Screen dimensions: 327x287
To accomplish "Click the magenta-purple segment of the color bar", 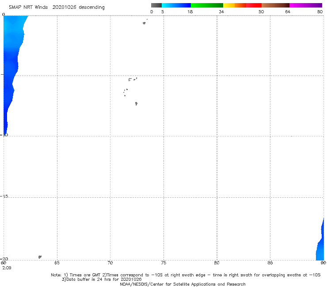I will click(x=306, y=5).
